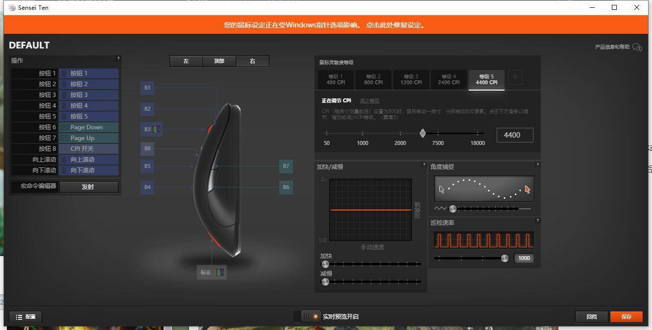Select the B7 label on mouse diagram
This screenshot has height=330, width=652.
tap(286, 166)
